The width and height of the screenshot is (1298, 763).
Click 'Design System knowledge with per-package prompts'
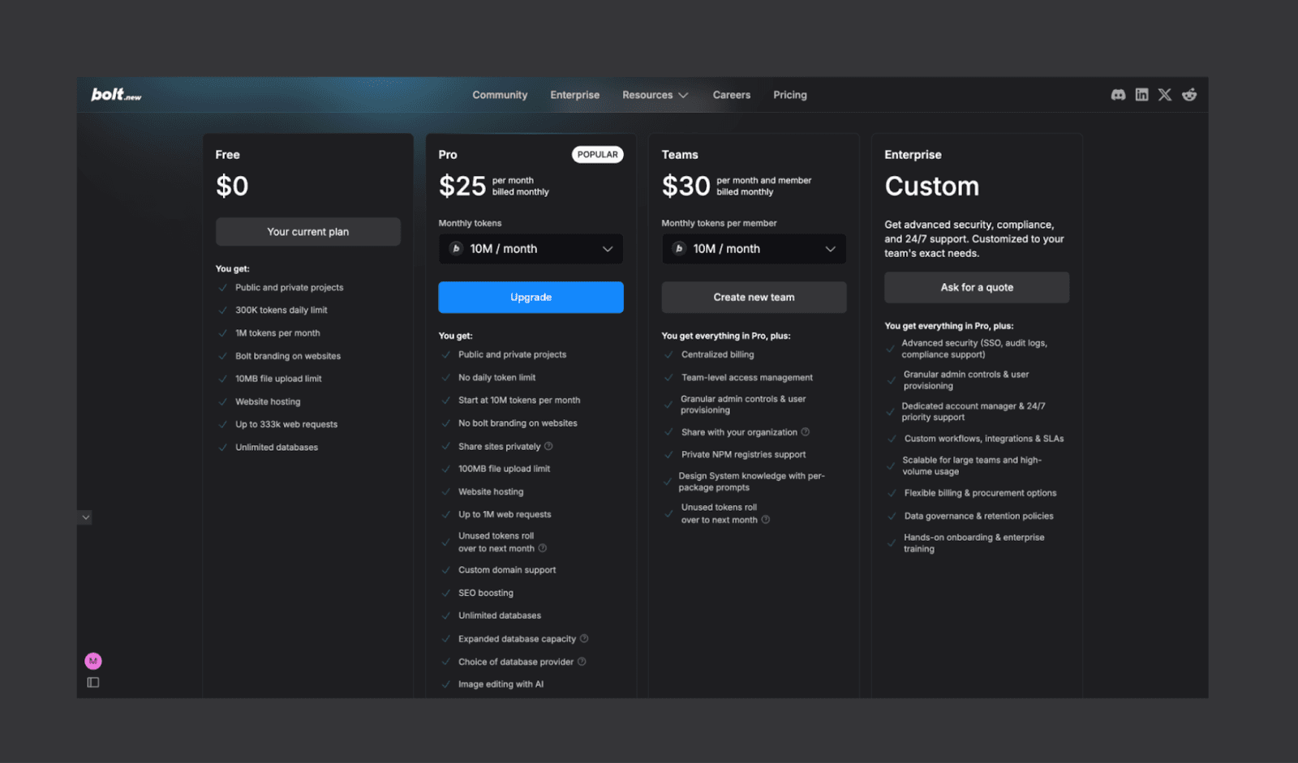tap(752, 482)
